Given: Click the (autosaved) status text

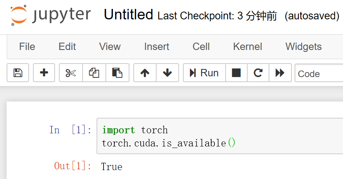Looking at the screenshot, I should [x=312, y=16].
